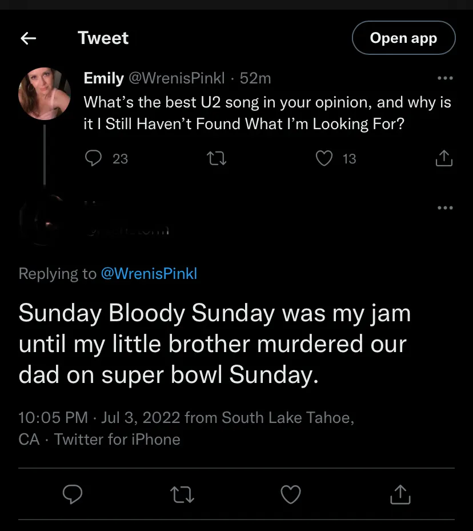
Task: Open Emily's profile picture
Action: (x=45, y=93)
